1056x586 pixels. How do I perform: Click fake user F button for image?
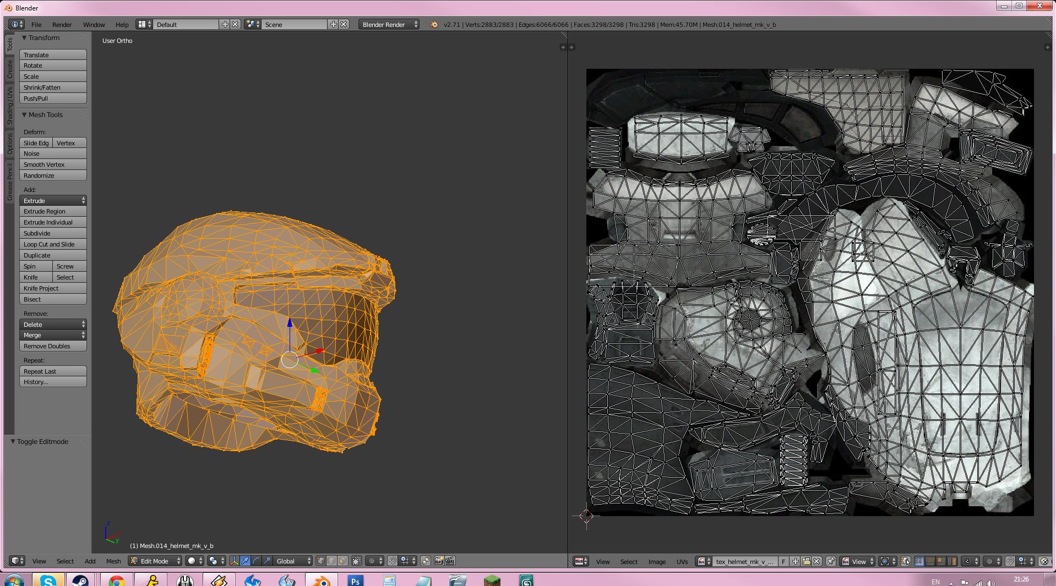783,561
